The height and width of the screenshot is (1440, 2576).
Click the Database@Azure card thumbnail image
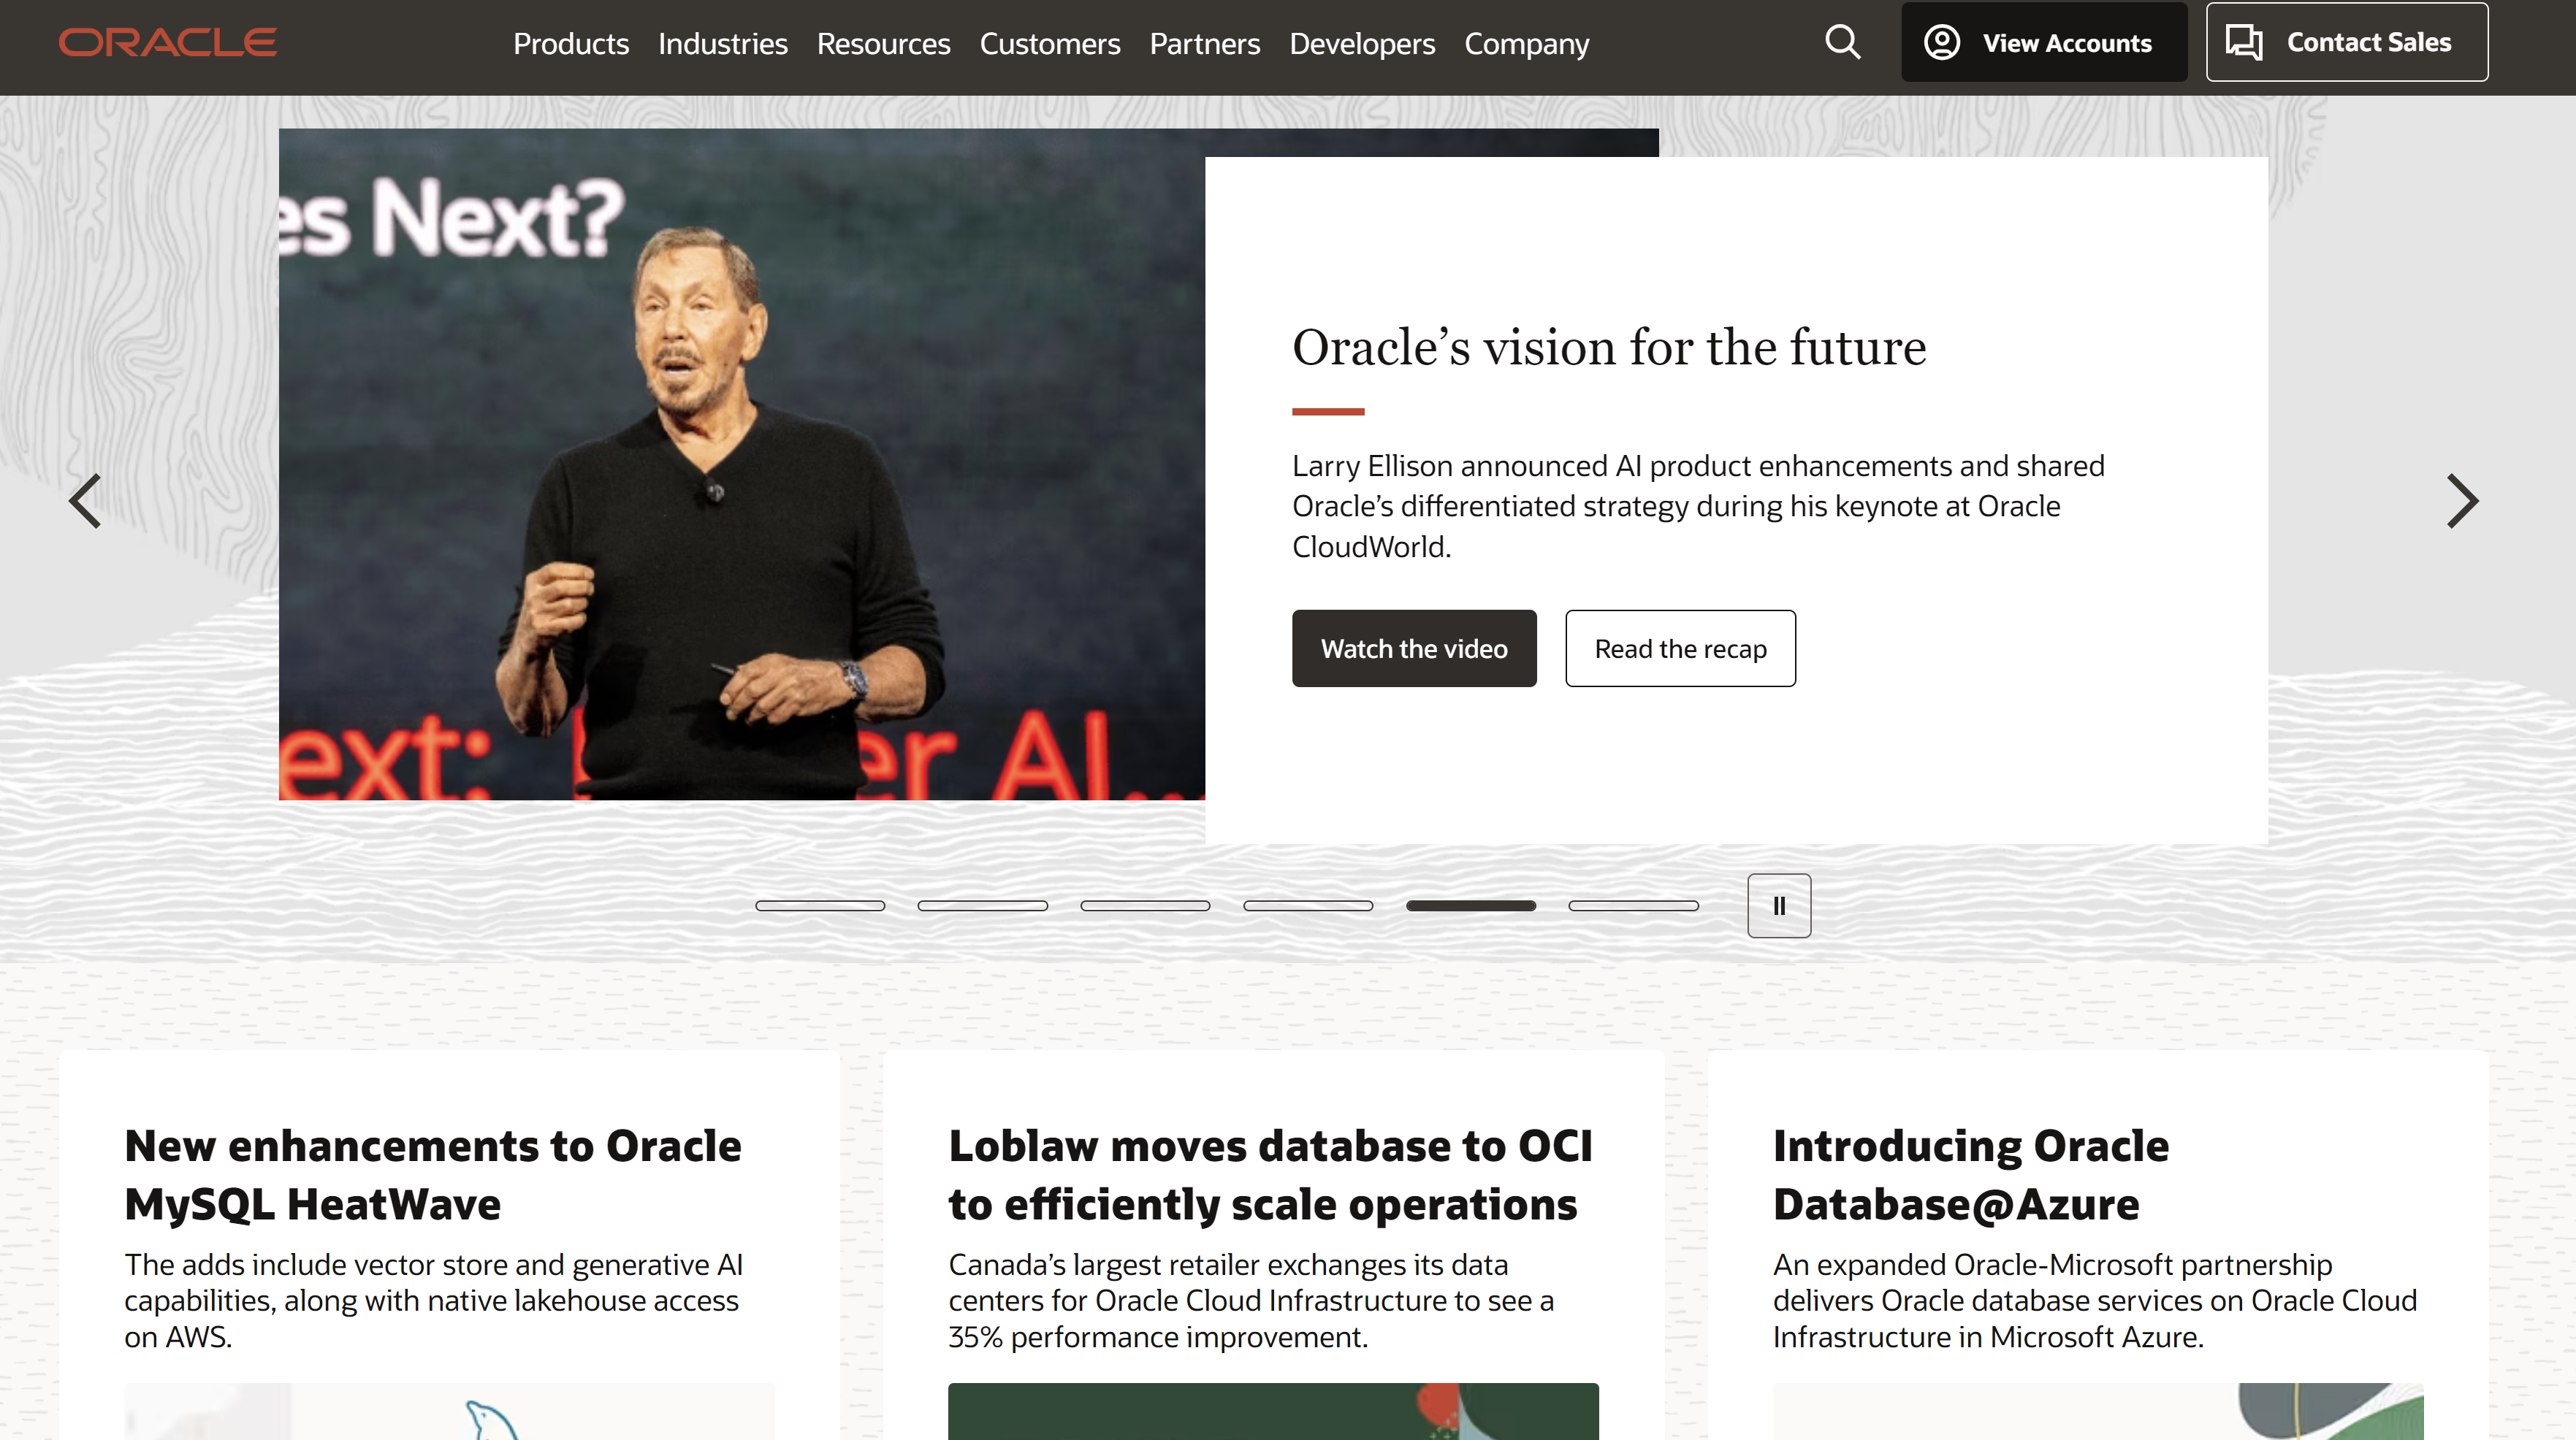pyautogui.click(x=2098, y=1411)
